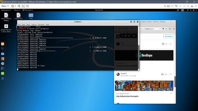198x111 pixels.
Task: Click the Send Ctrl+Alt+Del toolbar icon
Action: [x=19, y=6]
